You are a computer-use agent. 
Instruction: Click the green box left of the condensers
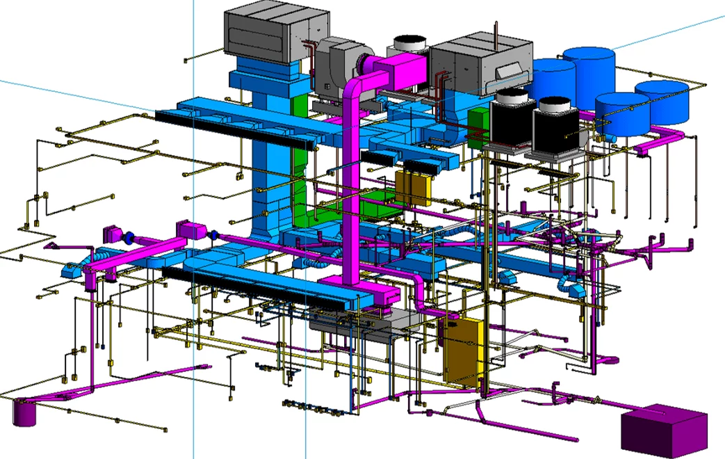(x=478, y=127)
